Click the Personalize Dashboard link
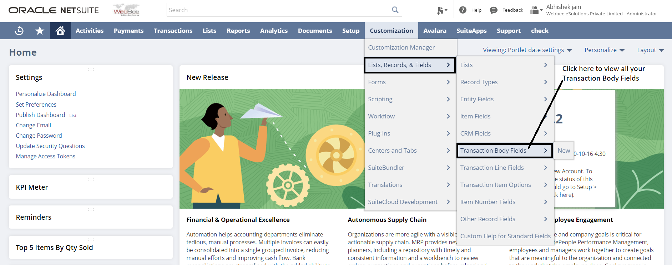672x265 pixels. 46,94
